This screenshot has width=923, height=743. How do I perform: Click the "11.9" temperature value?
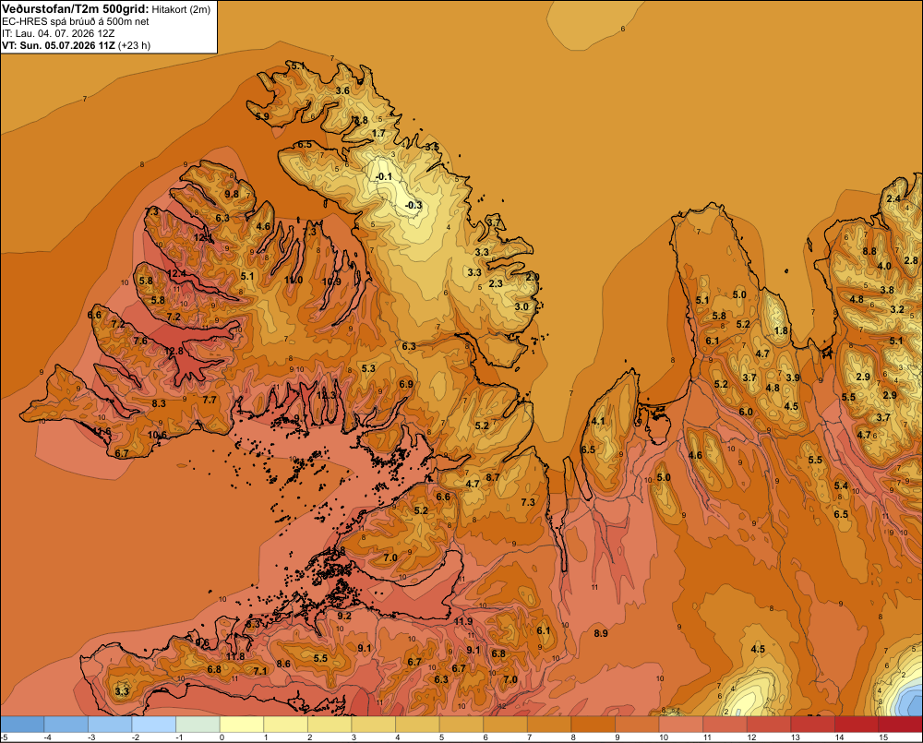tap(464, 621)
